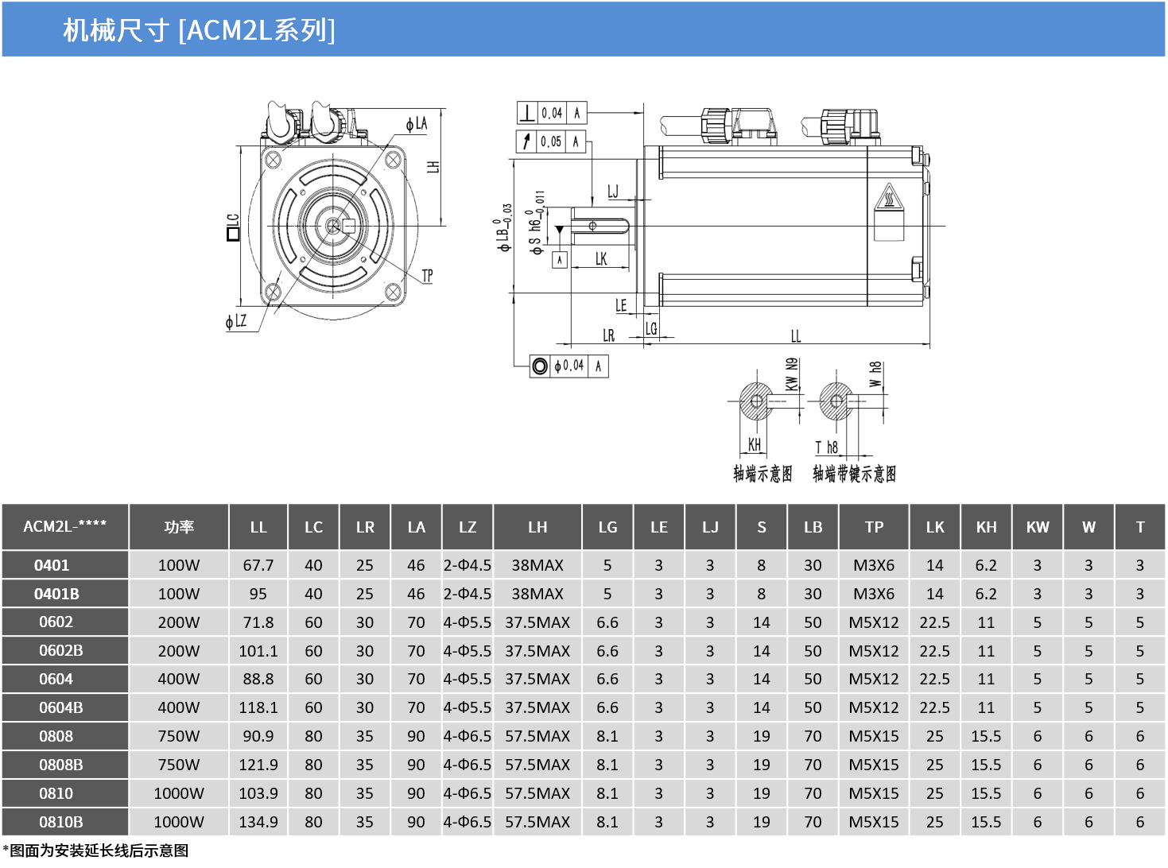Screen dimensions: 1168x868
Task: Click the LL value 88.8
Action: [258, 679]
